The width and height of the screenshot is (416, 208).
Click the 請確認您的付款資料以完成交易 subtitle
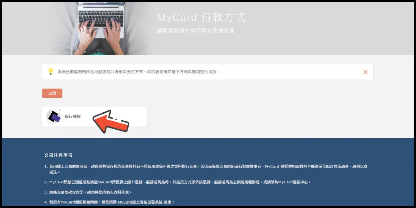(196, 31)
